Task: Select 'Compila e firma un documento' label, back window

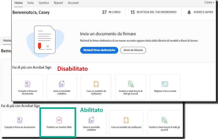Action: click(x=20, y=127)
